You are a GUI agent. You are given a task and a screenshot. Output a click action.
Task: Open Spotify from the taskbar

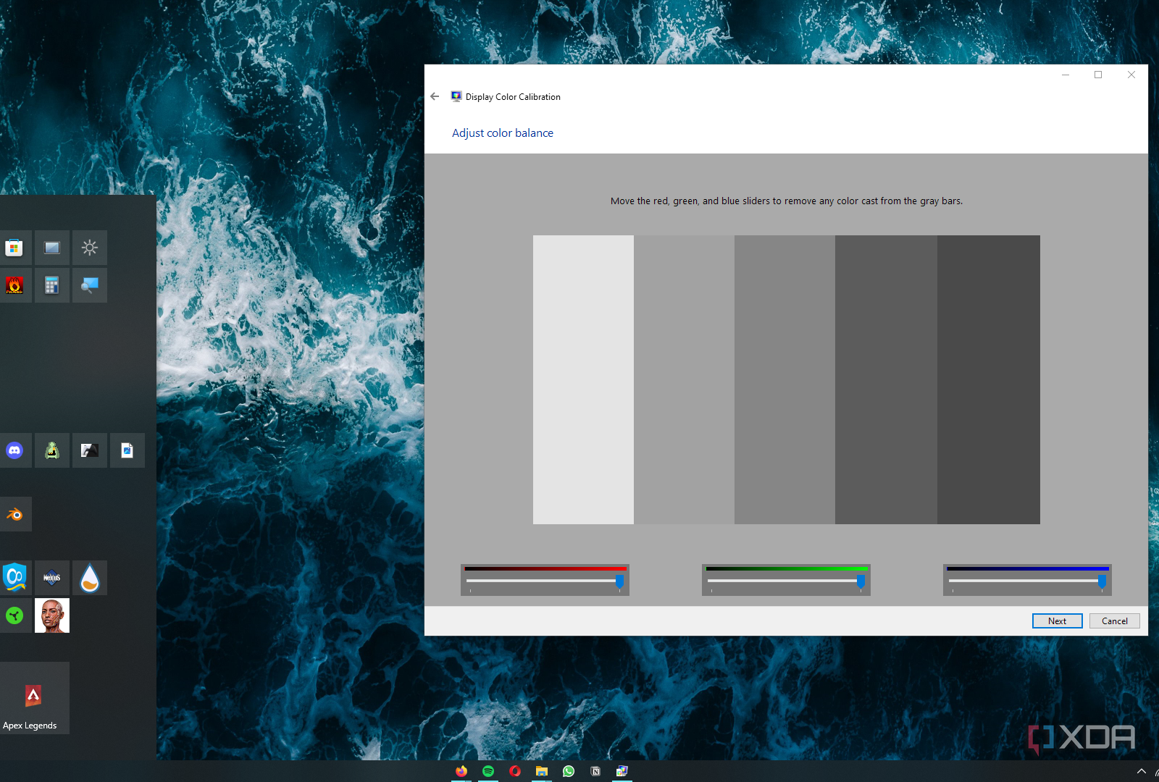pos(488,771)
